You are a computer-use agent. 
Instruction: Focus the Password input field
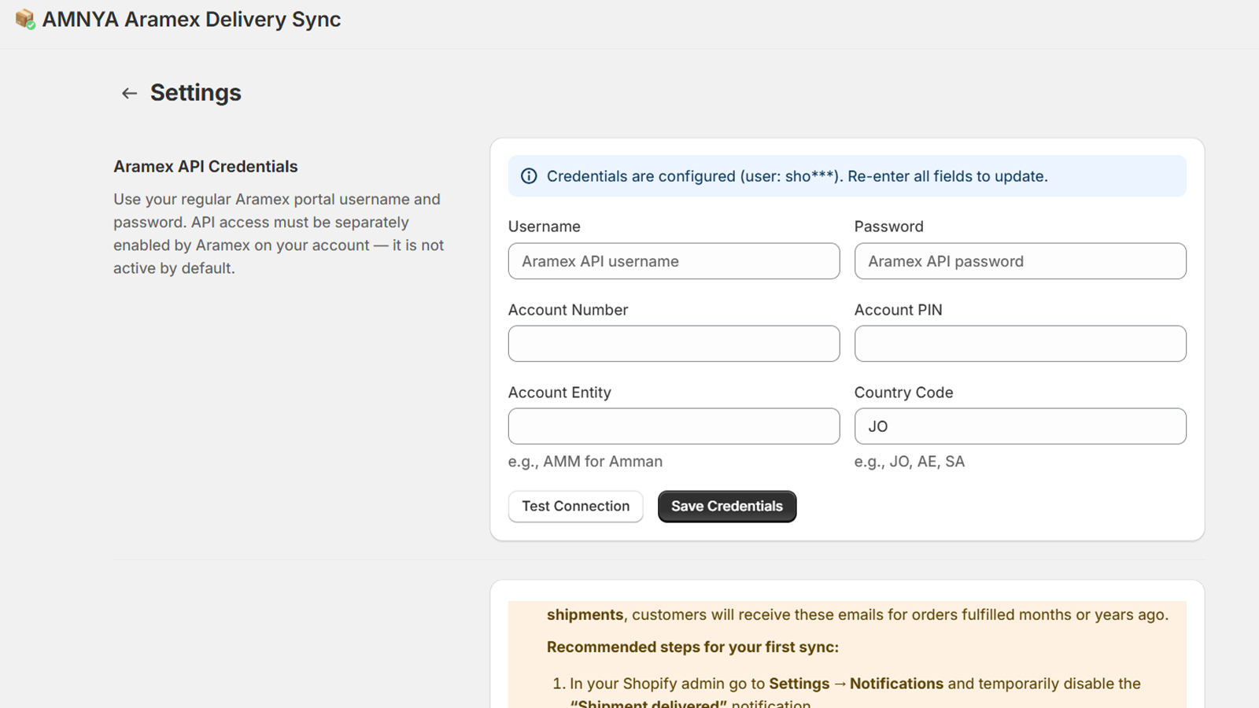1020,261
